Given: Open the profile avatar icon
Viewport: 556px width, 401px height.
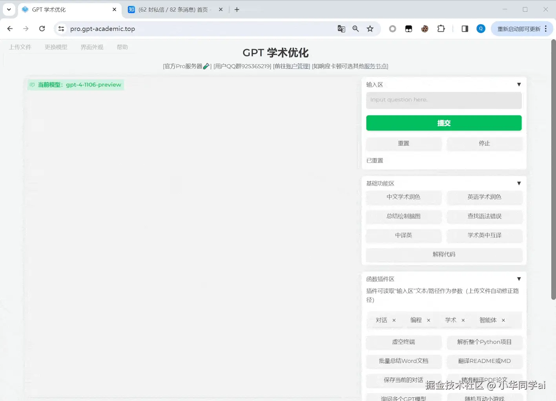Looking at the screenshot, I should tap(481, 29).
